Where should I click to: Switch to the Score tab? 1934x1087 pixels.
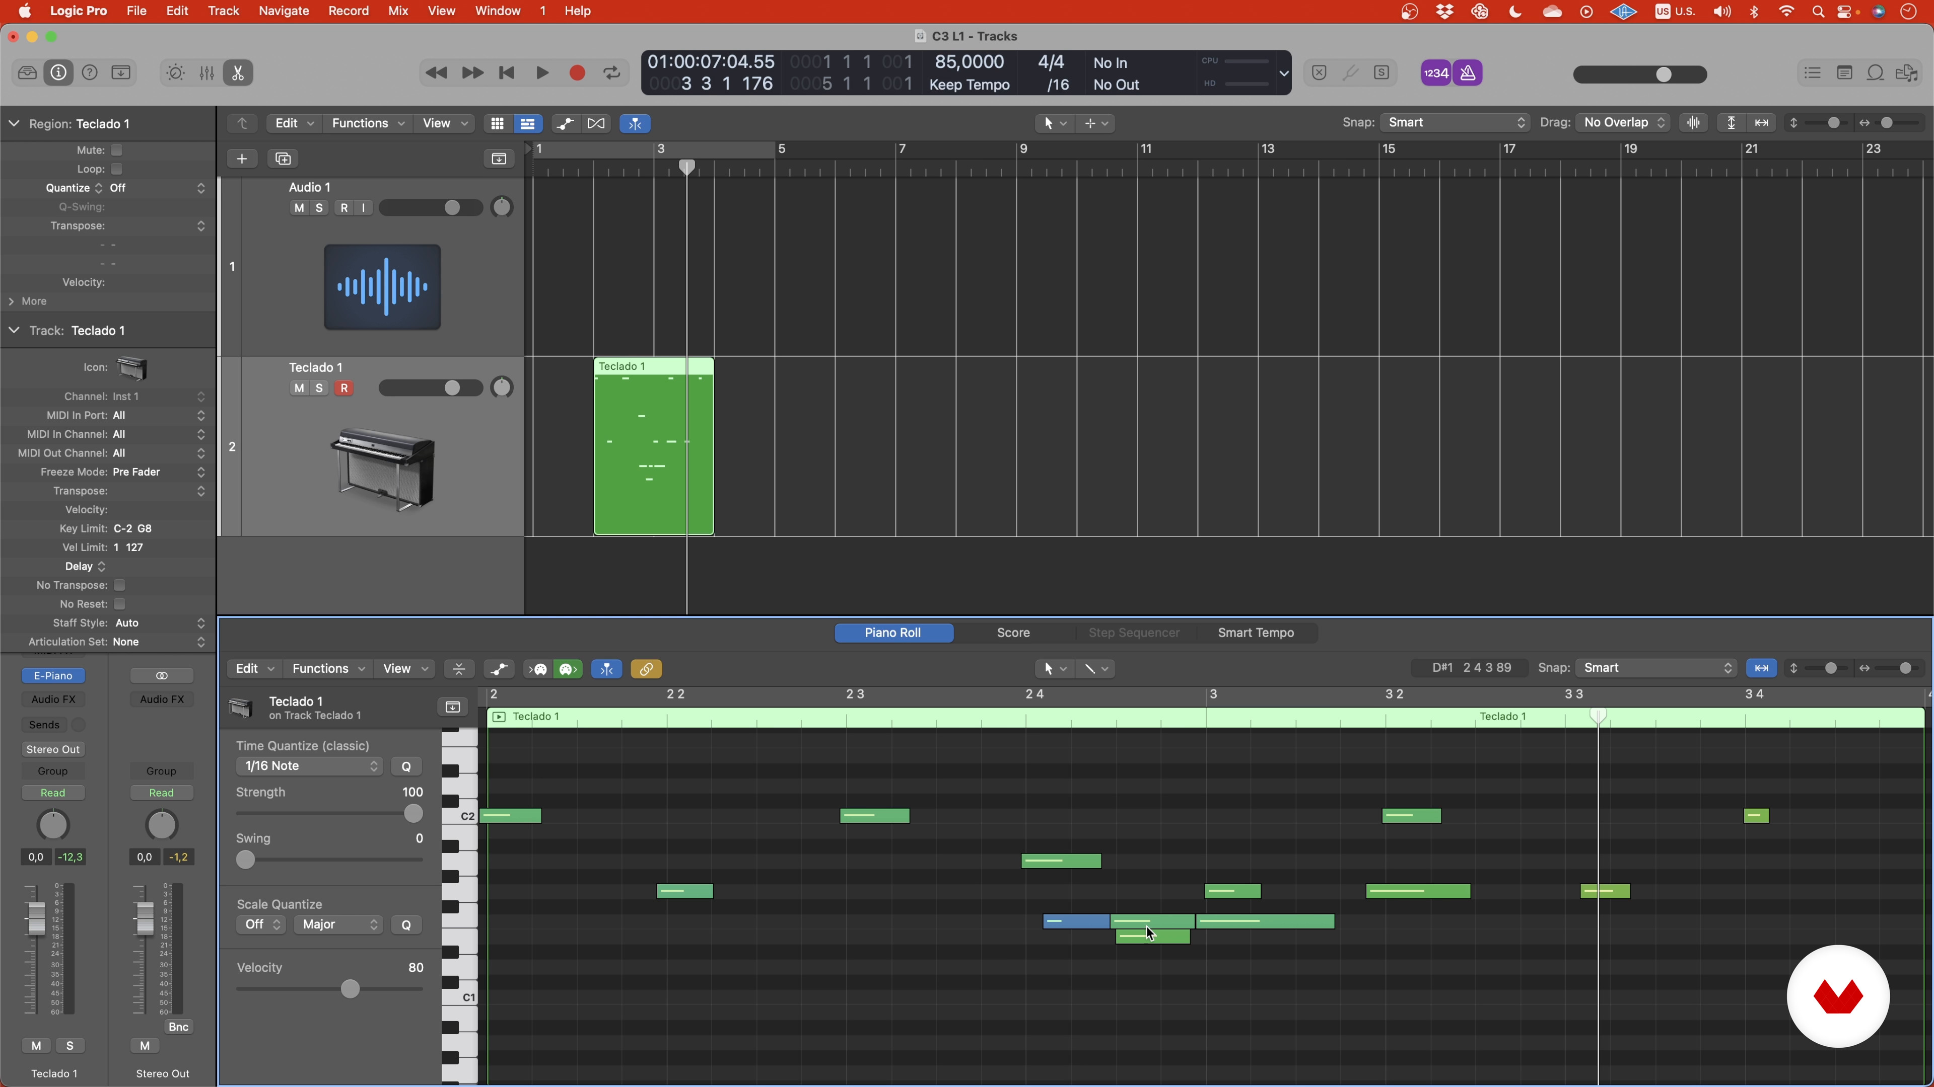coord(1013,633)
